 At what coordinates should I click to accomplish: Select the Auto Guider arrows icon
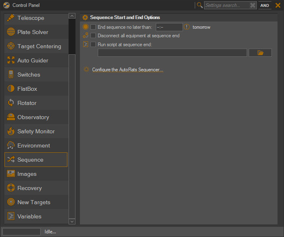11,60
